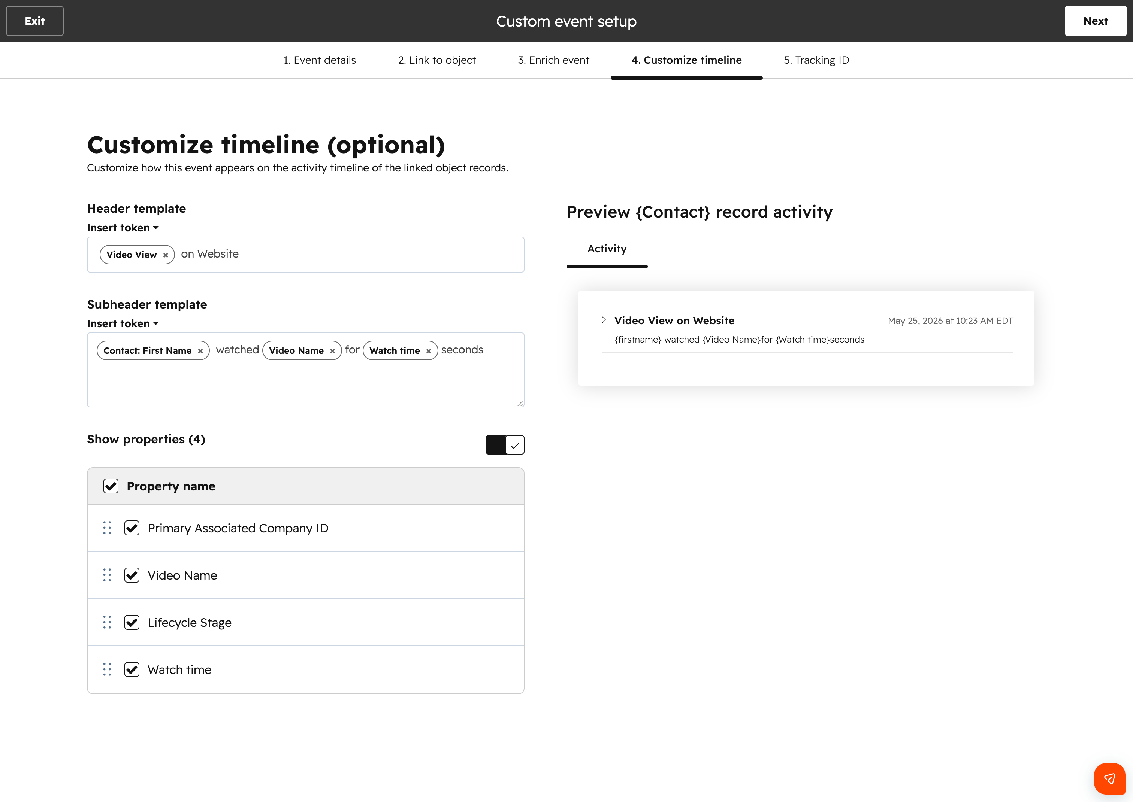The height and width of the screenshot is (802, 1133).
Task: Remove the Watch time token
Action: (x=428, y=351)
